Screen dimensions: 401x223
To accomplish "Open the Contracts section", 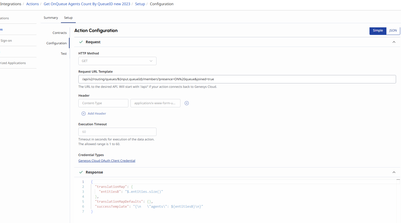I will coord(60,33).
